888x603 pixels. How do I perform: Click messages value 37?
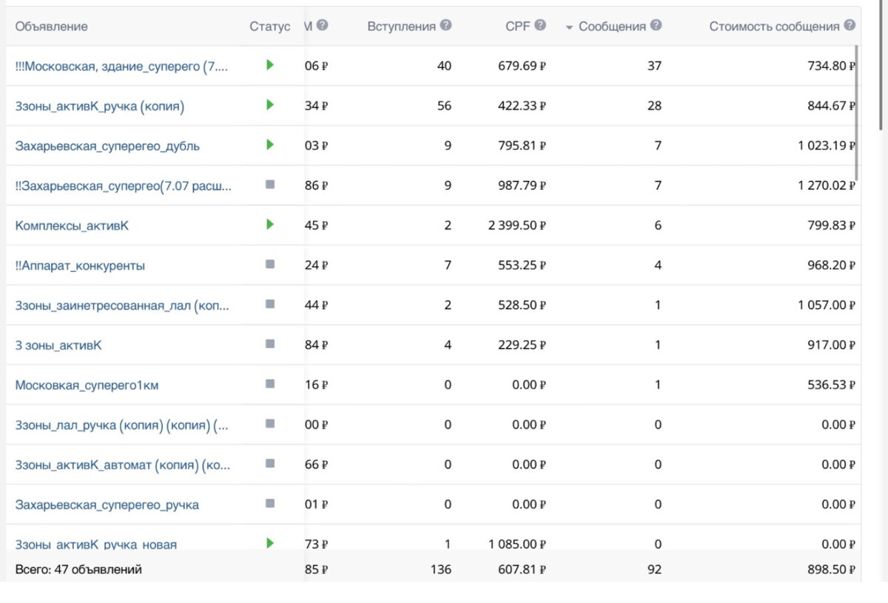[x=654, y=66]
